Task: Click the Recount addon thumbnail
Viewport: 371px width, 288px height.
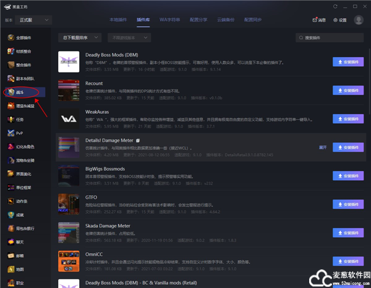Action: tap(69, 90)
